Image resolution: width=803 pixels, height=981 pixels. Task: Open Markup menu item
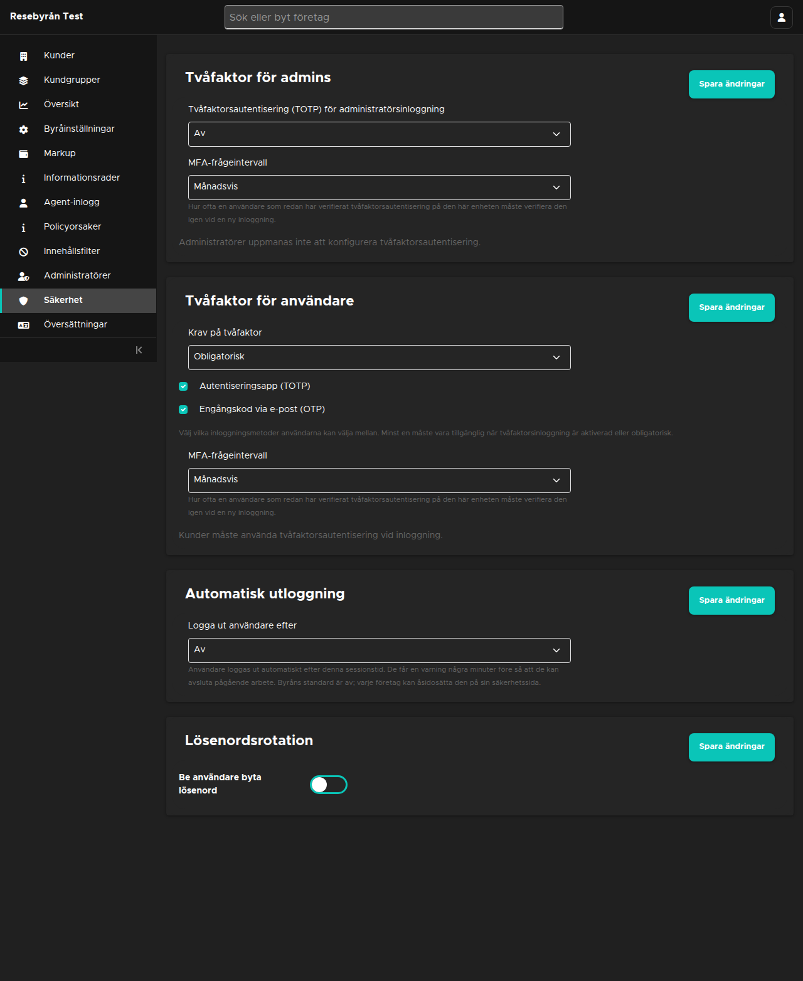point(78,154)
